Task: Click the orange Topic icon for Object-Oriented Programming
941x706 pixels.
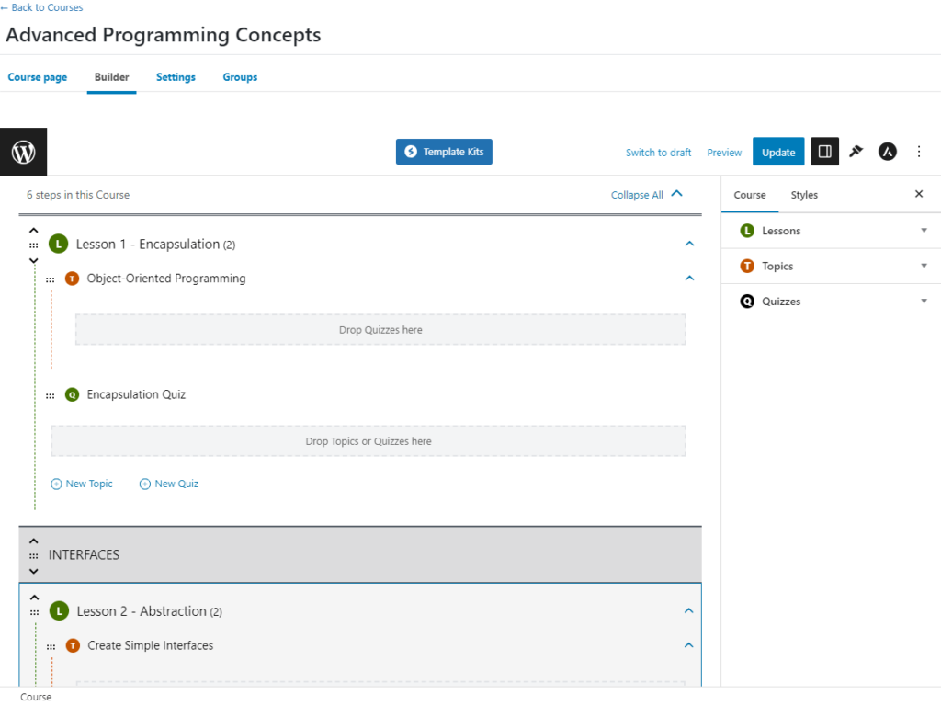Action: [72, 278]
